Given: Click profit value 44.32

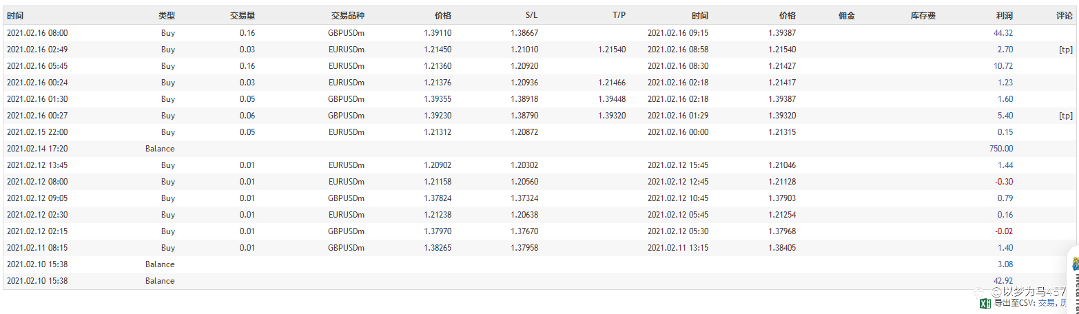Looking at the screenshot, I should click(x=1003, y=33).
